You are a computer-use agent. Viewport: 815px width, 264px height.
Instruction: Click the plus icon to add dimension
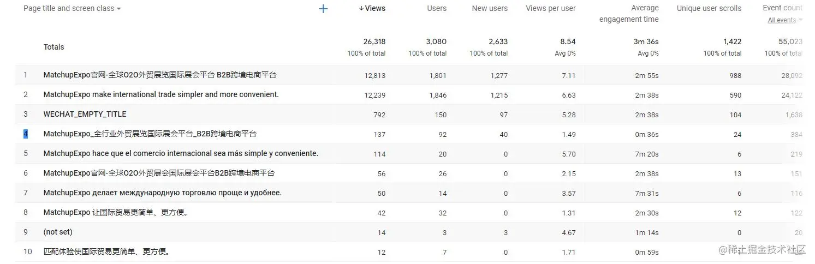click(323, 9)
